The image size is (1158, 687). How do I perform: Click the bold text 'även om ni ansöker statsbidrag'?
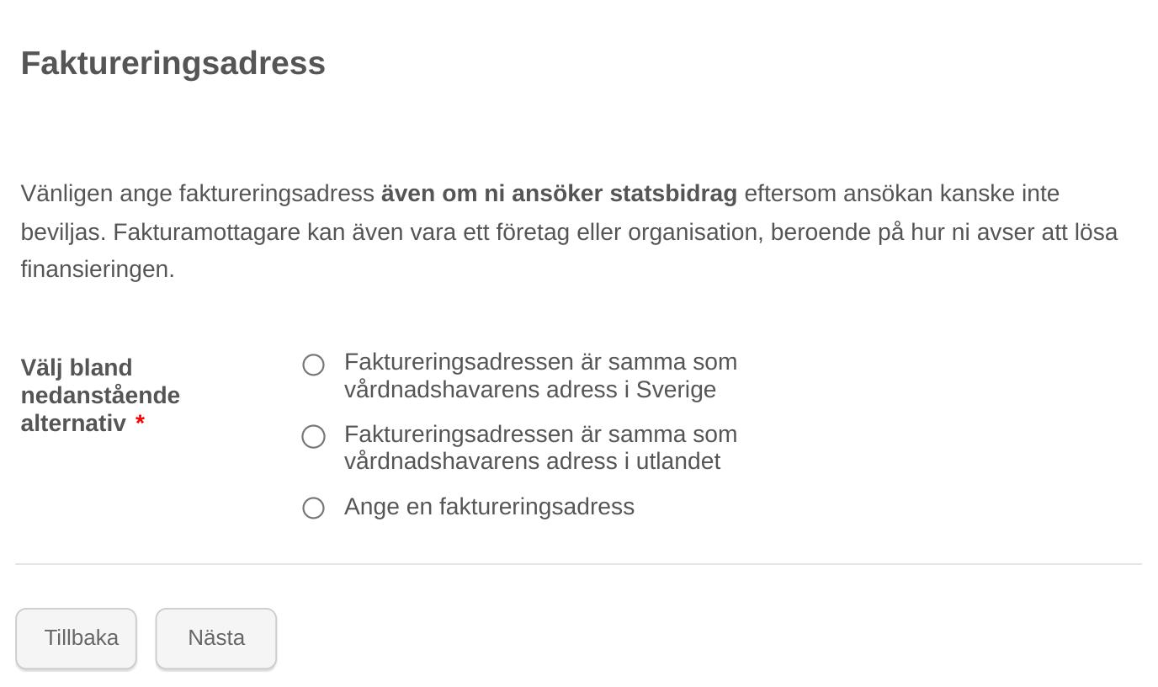coord(559,194)
